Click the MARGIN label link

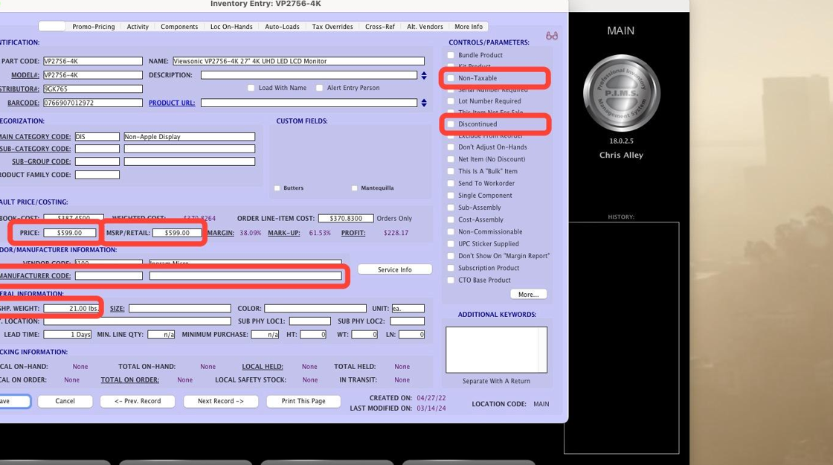tap(220, 234)
